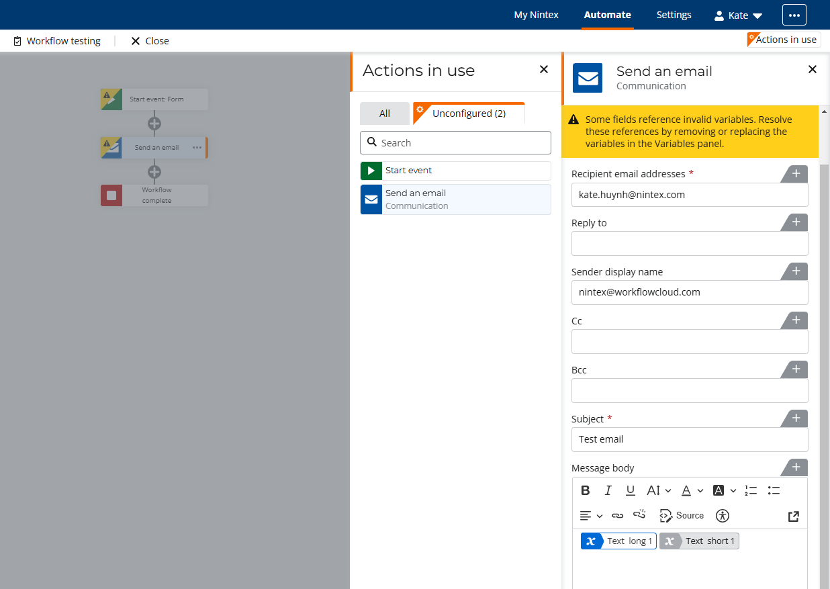
Task: Click the unlink icon in editor toolbar
Action: tap(639, 515)
